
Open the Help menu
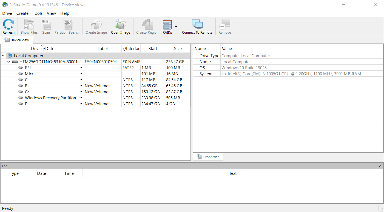(65, 13)
